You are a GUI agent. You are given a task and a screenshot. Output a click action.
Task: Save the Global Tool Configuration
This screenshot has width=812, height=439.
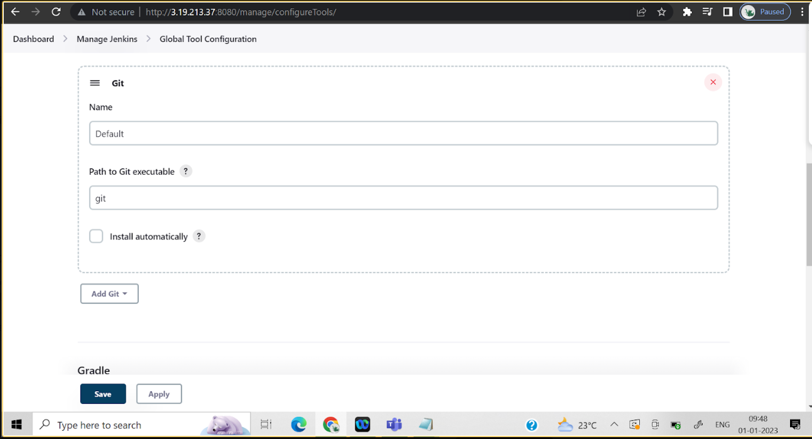click(x=102, y=394)
